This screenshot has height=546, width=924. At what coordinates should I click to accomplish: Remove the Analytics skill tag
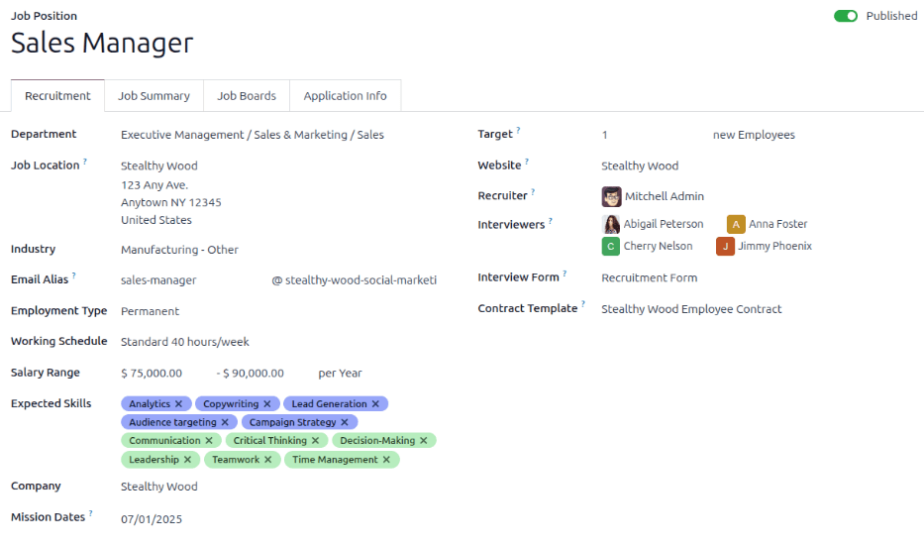179,404
